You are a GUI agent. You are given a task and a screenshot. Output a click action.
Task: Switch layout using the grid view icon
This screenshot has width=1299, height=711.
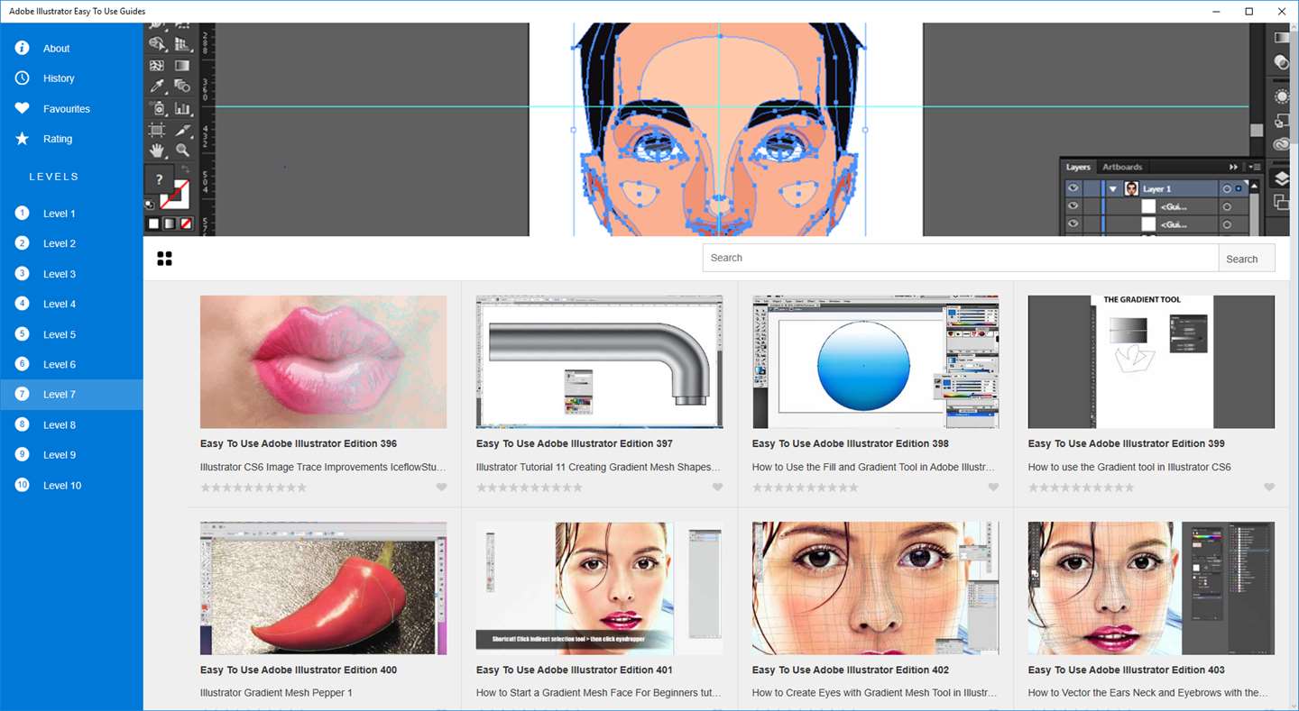click(164, 259)
